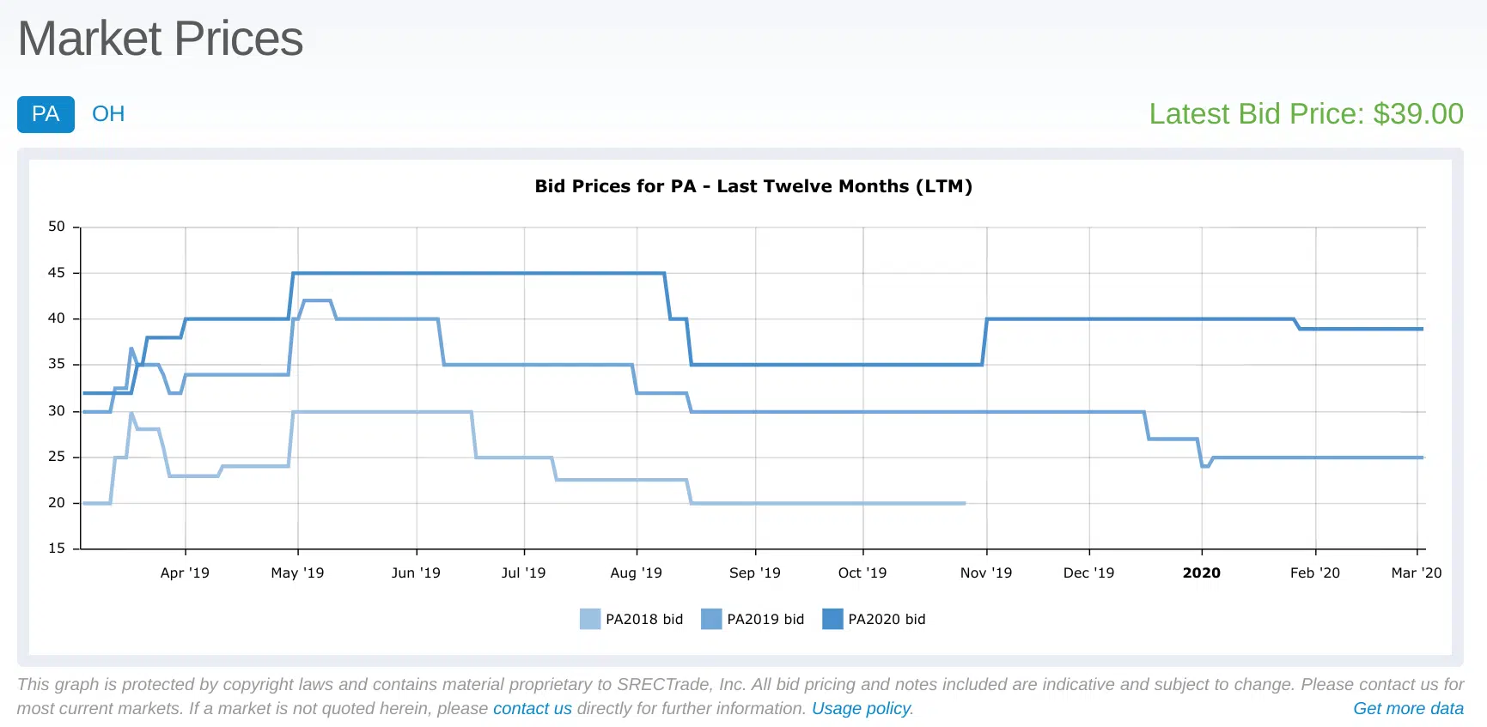1487x727 pixels.
Task: Switch to the PA market tab
Action: [46, 114]
